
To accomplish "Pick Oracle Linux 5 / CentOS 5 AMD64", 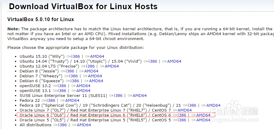I will tap(203, 120).
